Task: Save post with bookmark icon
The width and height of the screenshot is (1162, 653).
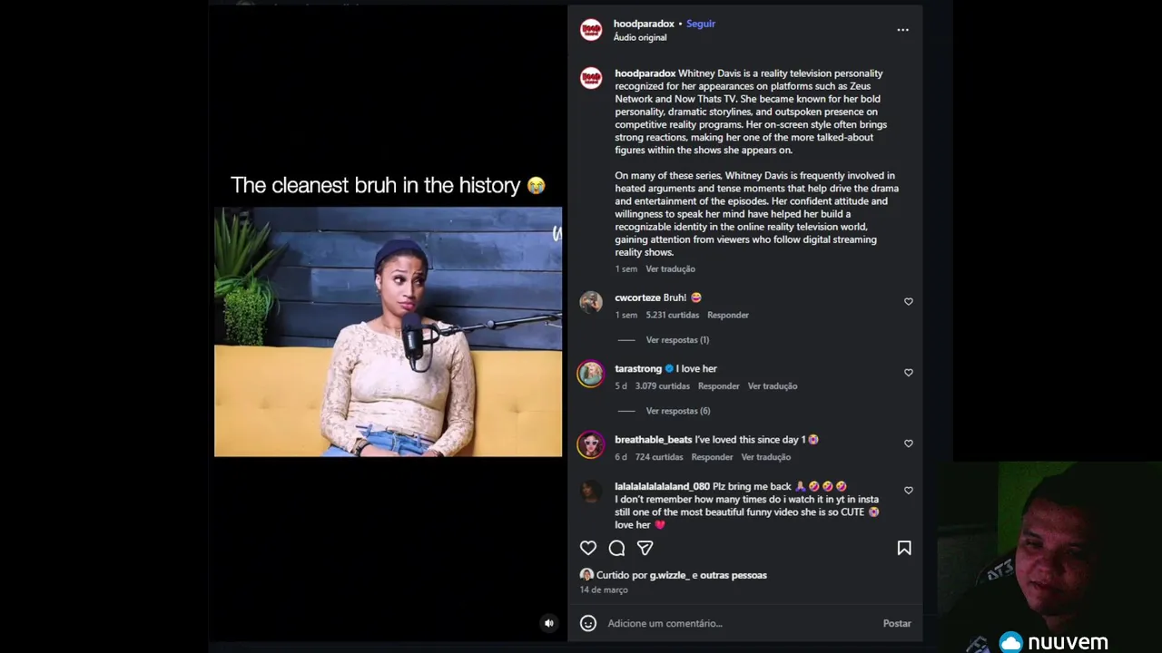Action: tap(904, 548)
